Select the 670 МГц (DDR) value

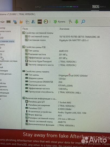[65, 85]
